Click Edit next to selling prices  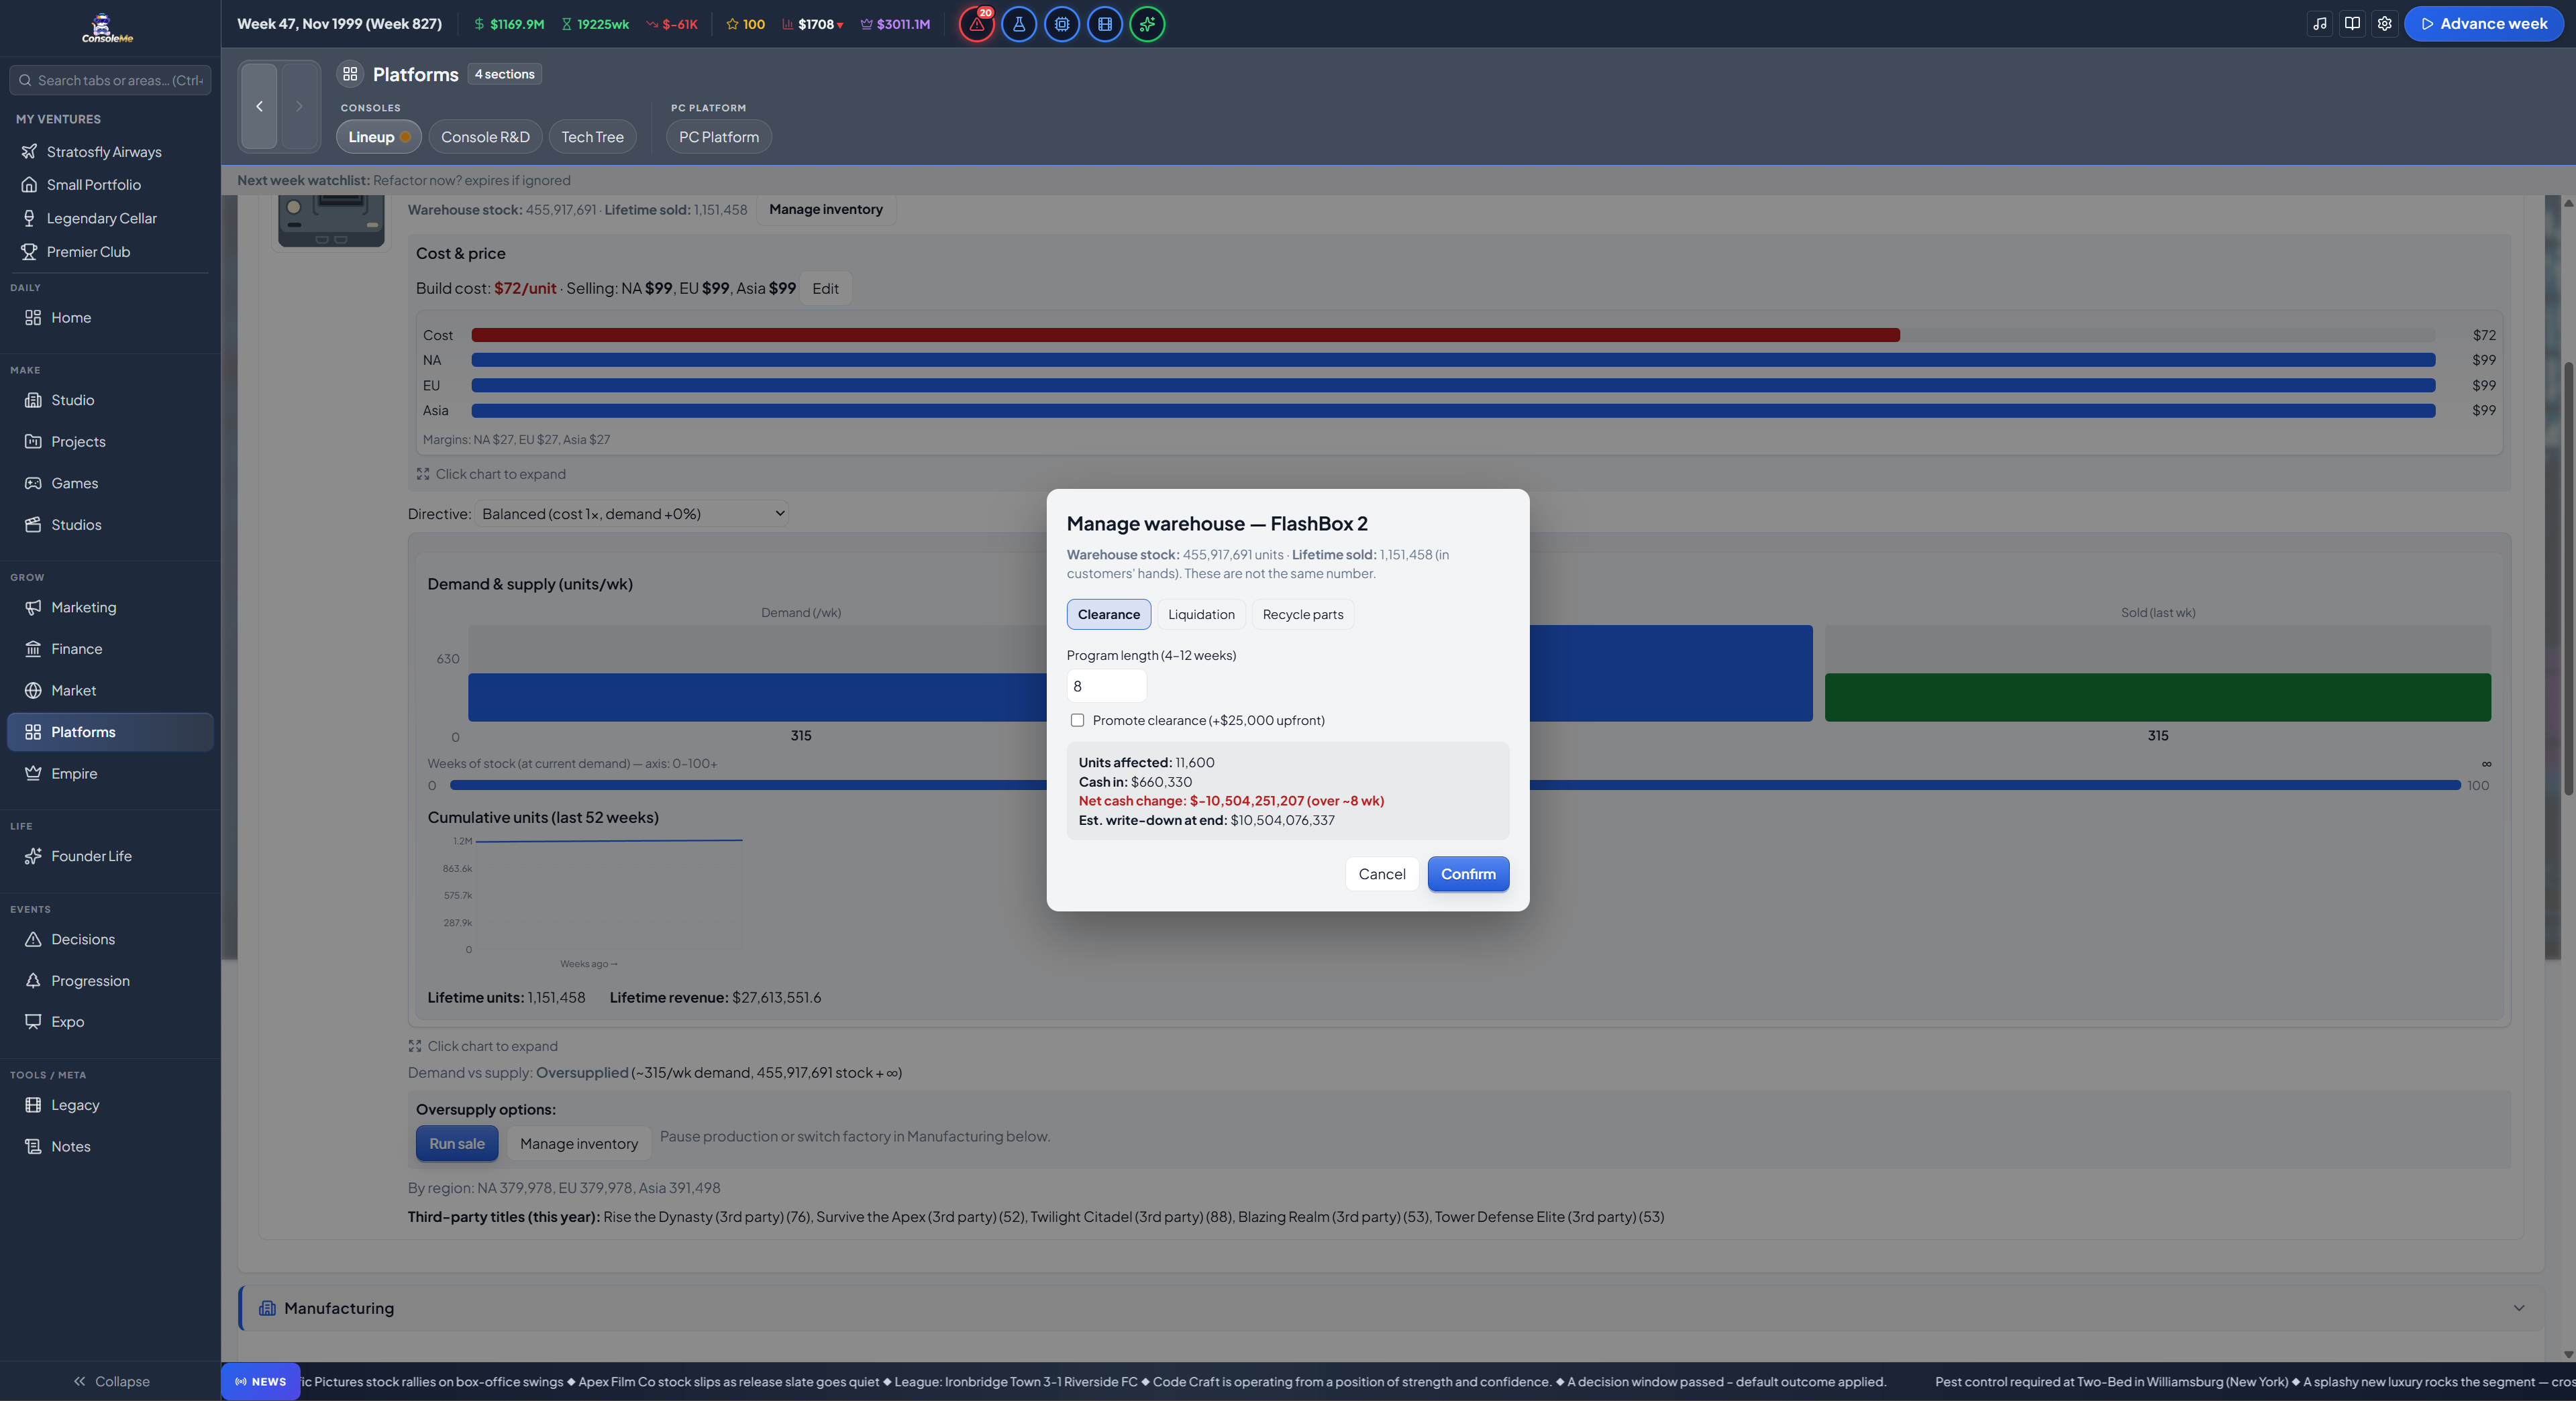pos(825,289)
